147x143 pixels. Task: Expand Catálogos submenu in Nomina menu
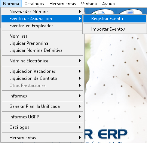click(42, 127)
